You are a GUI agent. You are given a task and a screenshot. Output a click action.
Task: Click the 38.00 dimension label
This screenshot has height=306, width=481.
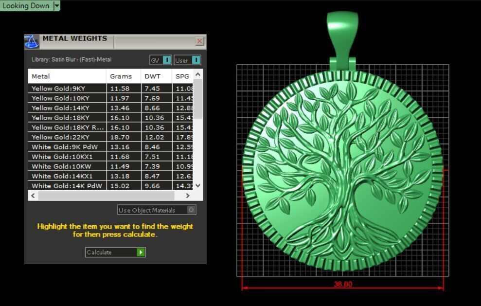(x=343, y=284)
